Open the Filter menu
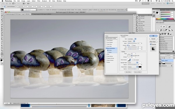 point(38,1)
